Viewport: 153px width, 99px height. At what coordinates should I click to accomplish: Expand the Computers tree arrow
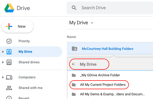tap(3, 77)
